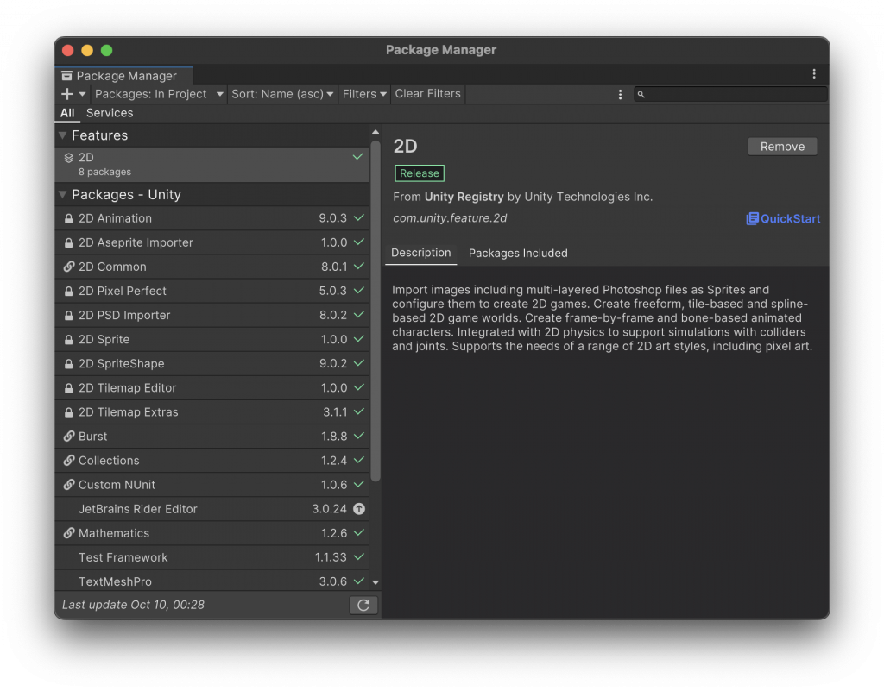Select the 2D Tilemap Extras package
The width and height of the screenshot is (884, 691).
point(212,412)
